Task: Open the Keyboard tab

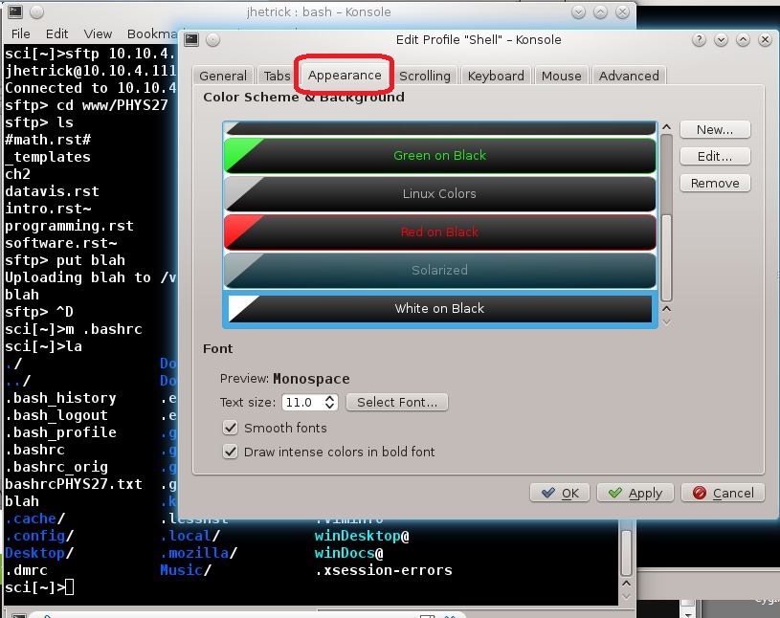Action: point(495,76)
